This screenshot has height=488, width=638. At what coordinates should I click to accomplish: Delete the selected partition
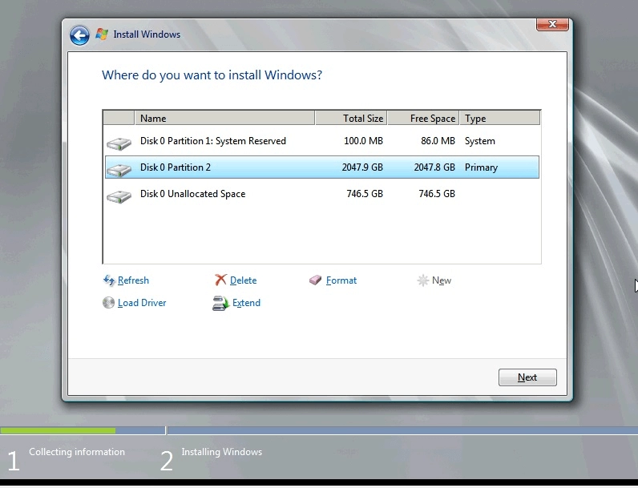[x=244, y=280]
